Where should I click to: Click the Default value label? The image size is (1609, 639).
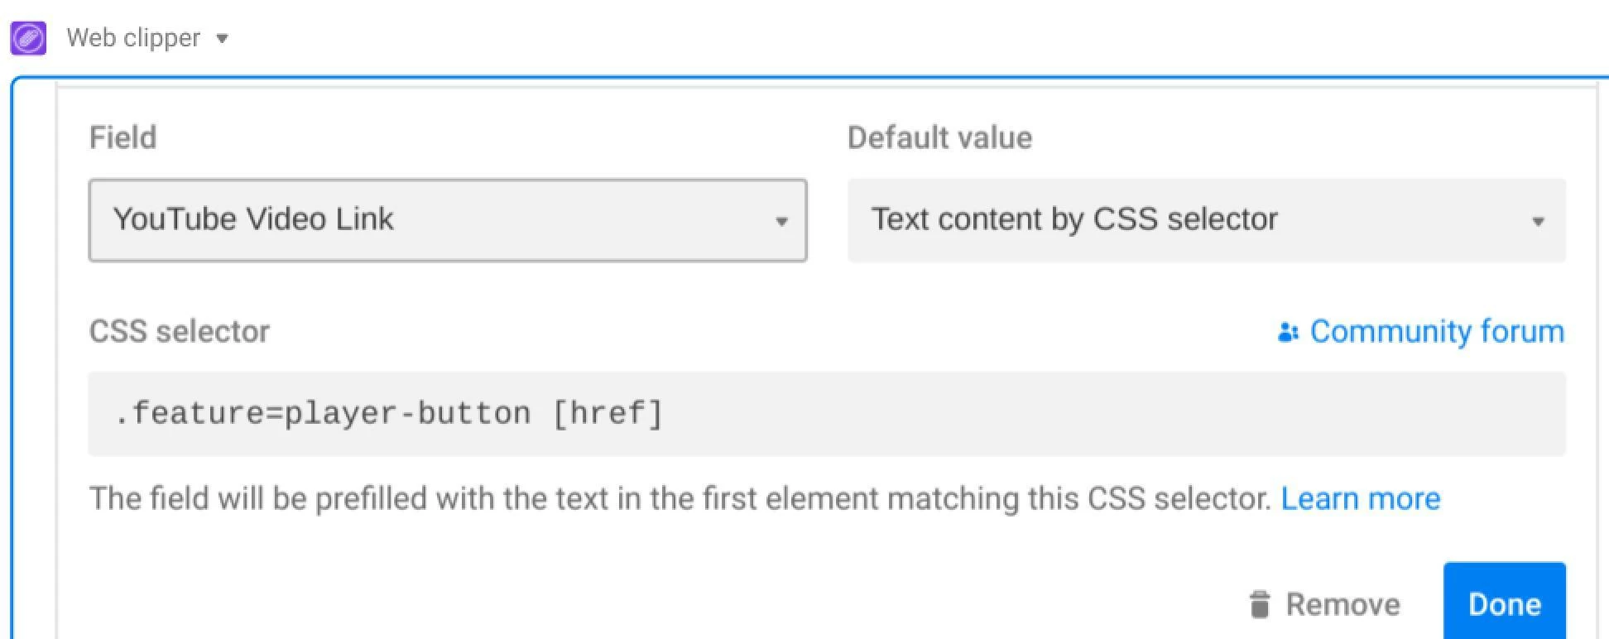(x=939, y=137)
